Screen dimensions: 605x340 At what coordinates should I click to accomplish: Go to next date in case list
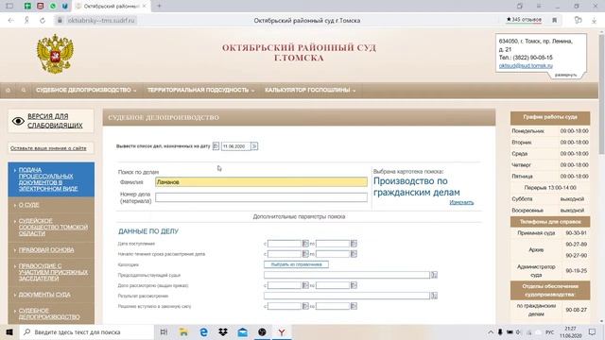254,146
